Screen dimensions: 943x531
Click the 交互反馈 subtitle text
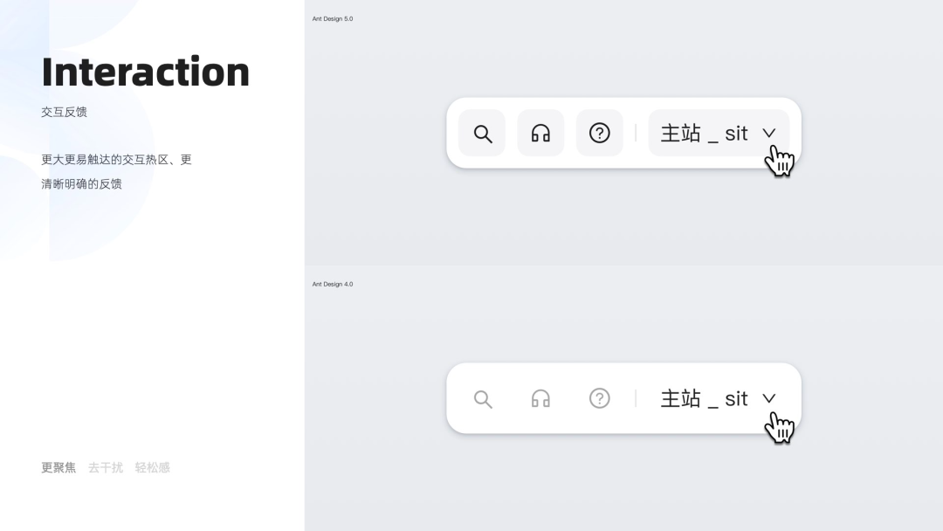coord(64,112)
